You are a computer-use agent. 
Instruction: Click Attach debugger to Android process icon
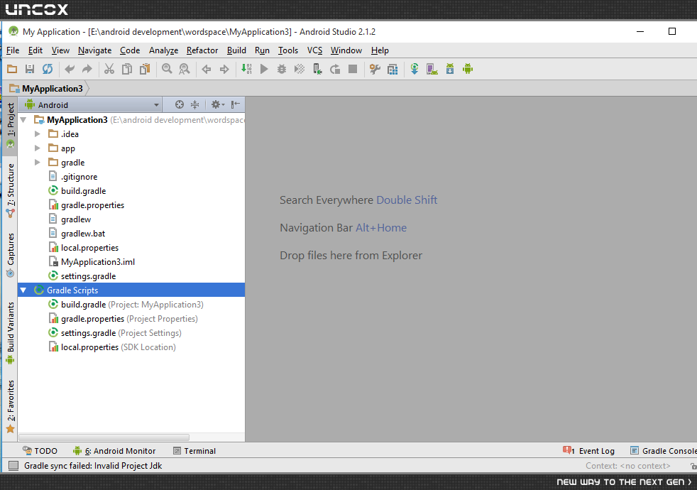pyautogui.click(x=317, y=69)
